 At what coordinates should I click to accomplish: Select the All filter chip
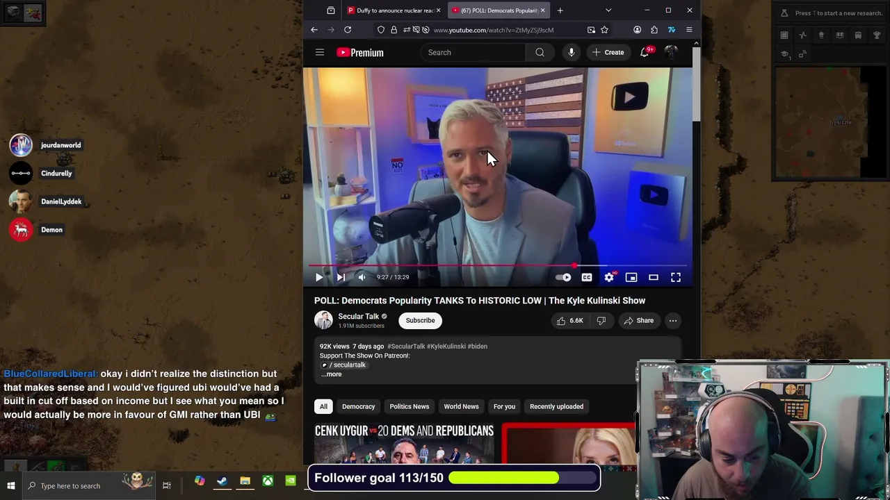point(323,406)
